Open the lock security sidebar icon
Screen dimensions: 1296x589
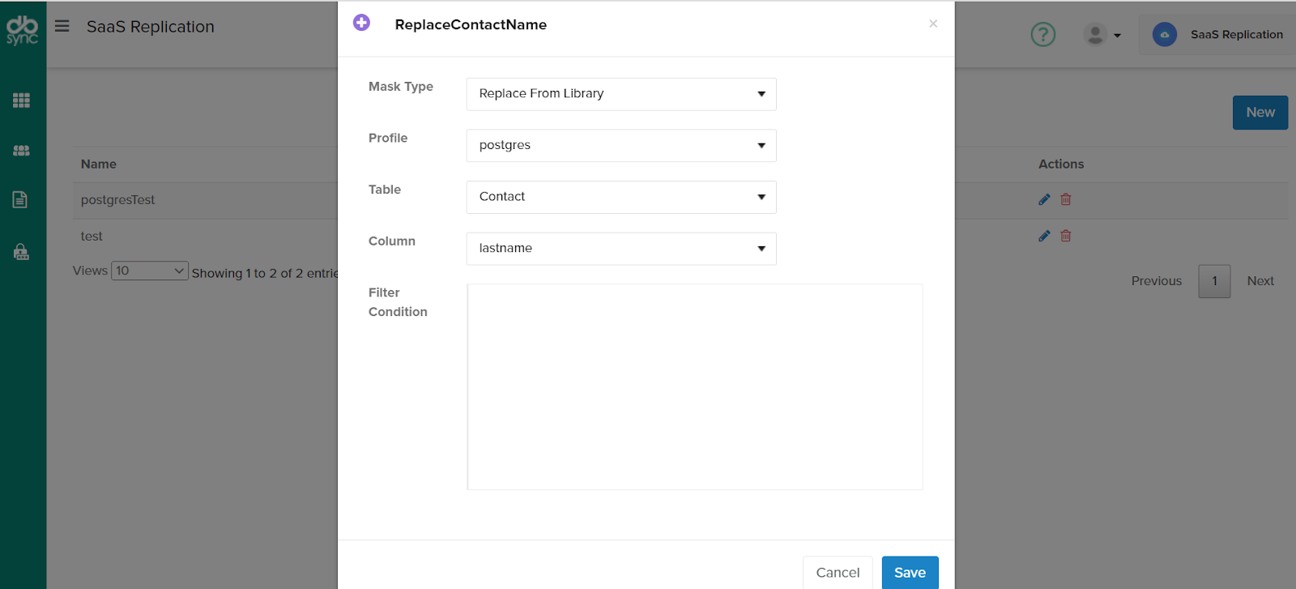(x=22, y=252)
